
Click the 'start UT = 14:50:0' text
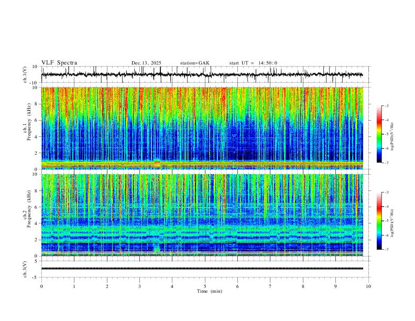pos(253,63)
